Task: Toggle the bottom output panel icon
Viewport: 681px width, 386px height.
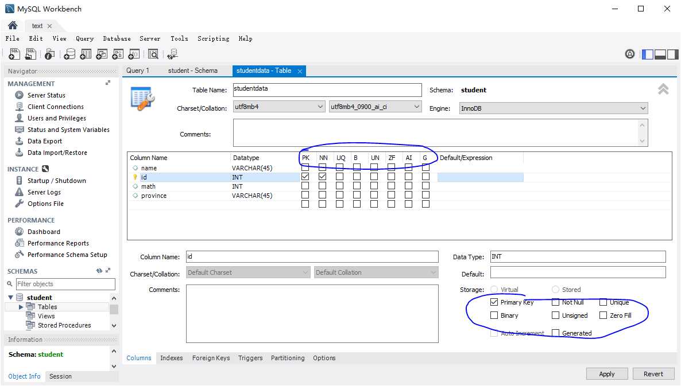Action: click(x=660, y=54)
